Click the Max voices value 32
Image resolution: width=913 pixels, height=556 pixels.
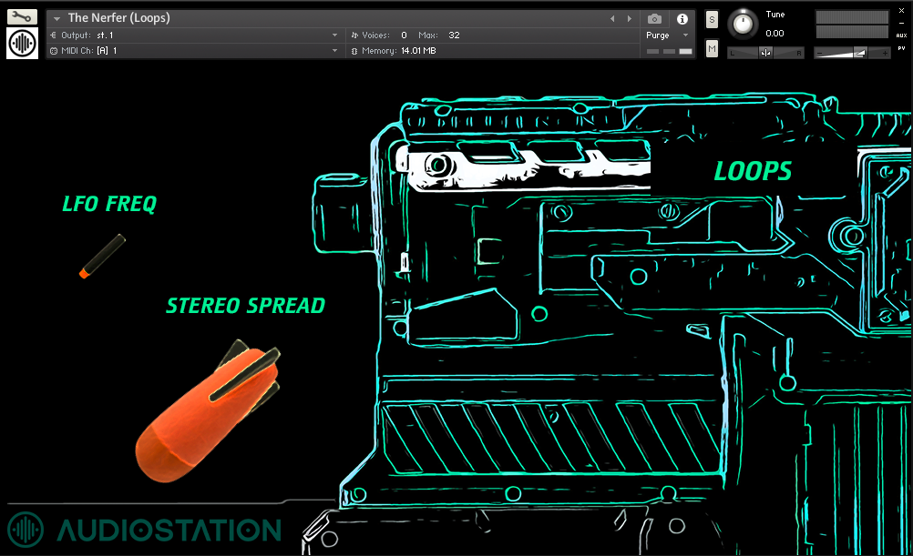point(454,35)
